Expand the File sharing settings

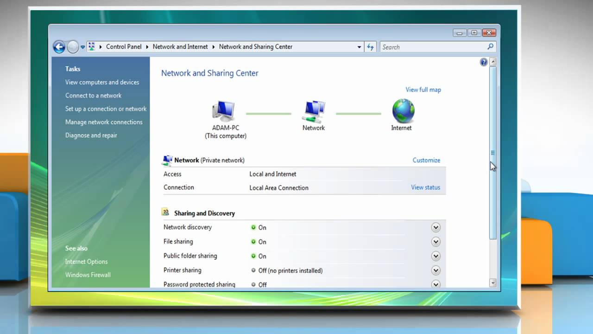click(435, 242)
